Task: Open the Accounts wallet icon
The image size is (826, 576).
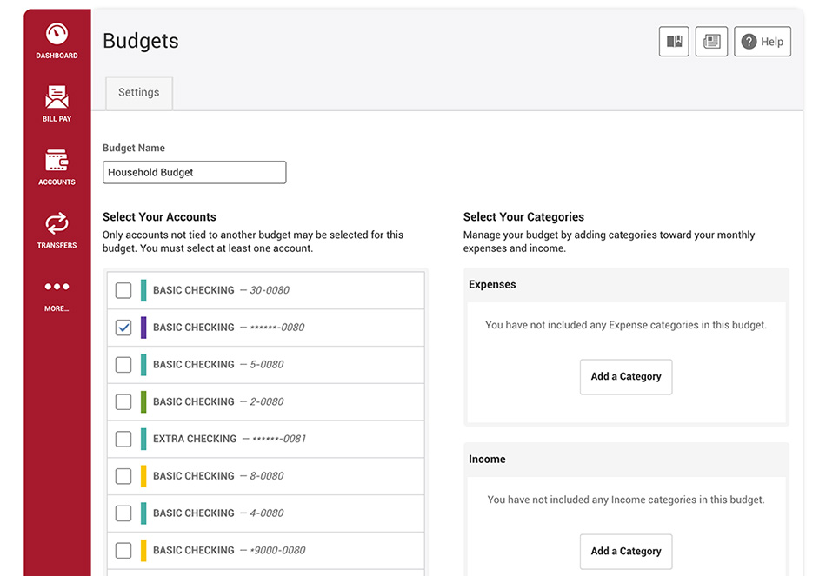Action: pyautogui.click(x=57, y=160)
